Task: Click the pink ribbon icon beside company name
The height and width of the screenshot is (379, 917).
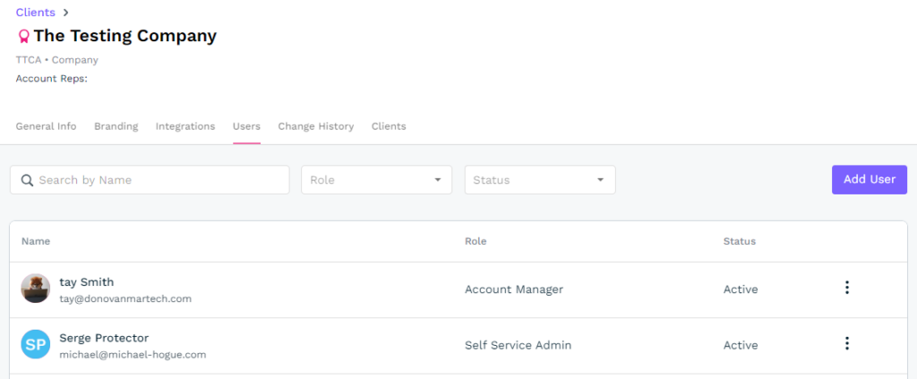Action: point(23,37)
